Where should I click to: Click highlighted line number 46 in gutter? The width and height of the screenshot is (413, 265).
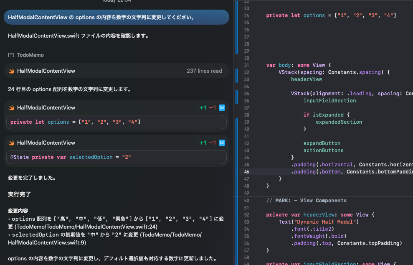pyautogui.click(x=246, y=172)
